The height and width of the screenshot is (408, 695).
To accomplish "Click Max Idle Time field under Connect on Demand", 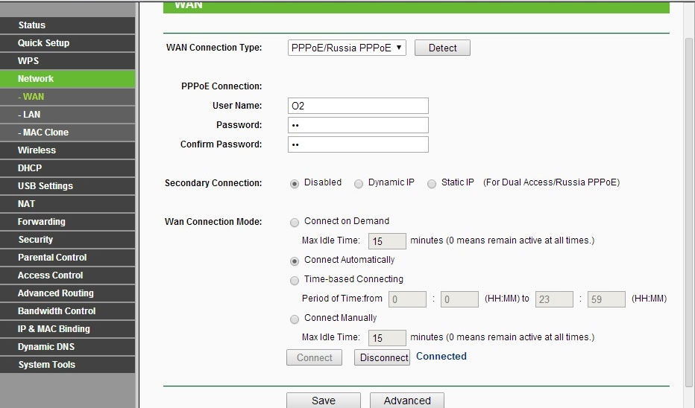I will pyautogui.click(x=387, y=241).
